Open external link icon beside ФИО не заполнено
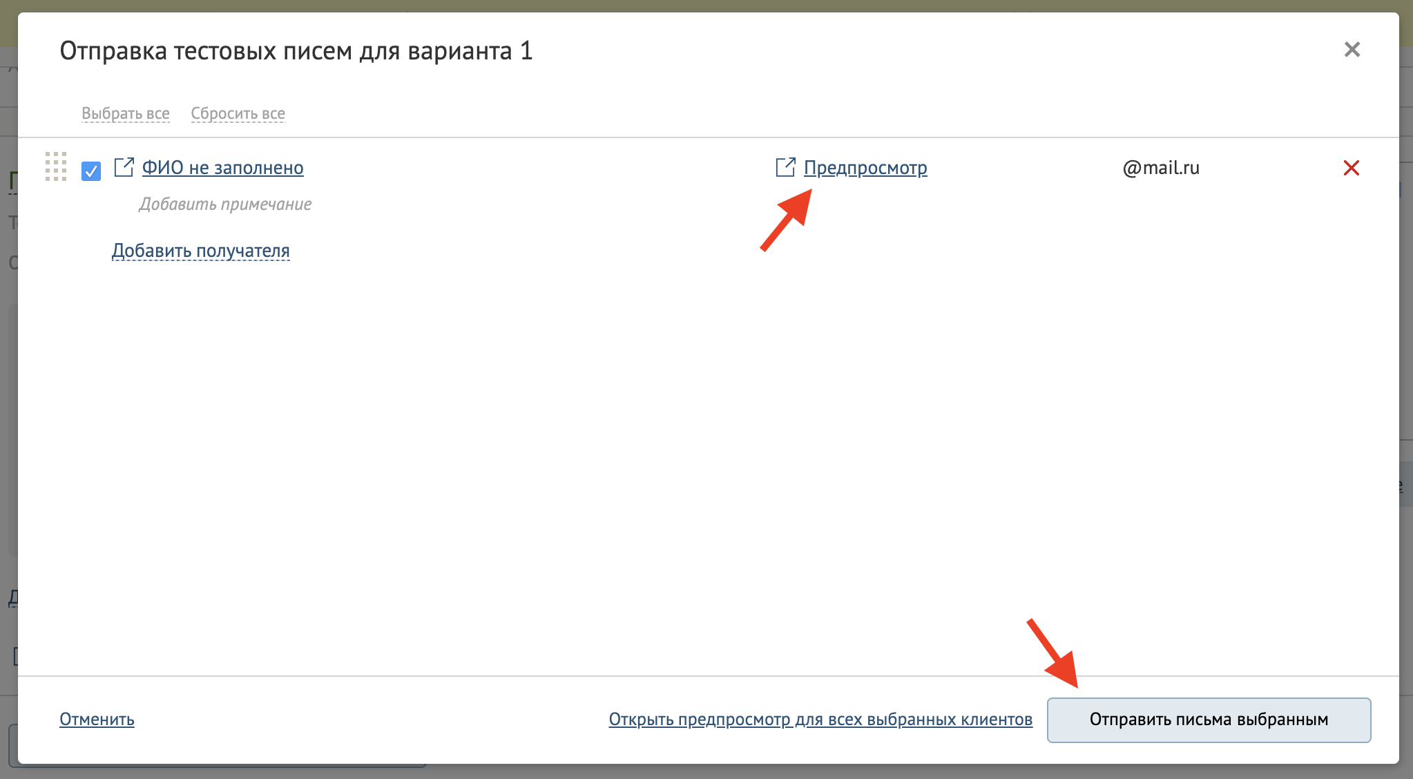Screen dimensions: 1413x779 pyautogui.click(x=124, y=167)
